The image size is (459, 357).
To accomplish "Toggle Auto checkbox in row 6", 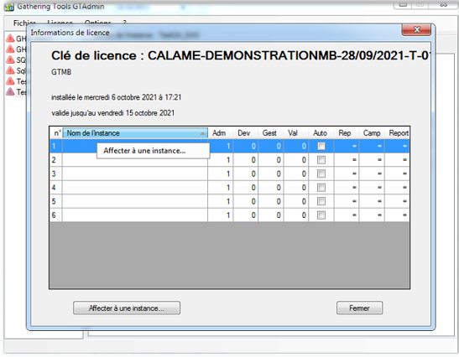I will pos(321,215).
